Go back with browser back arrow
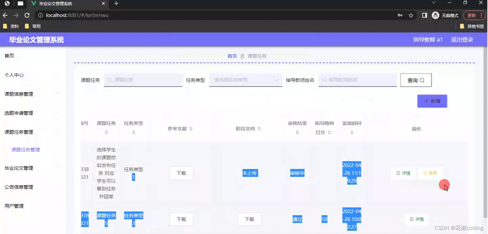The image size is (488, 234). 5,15
